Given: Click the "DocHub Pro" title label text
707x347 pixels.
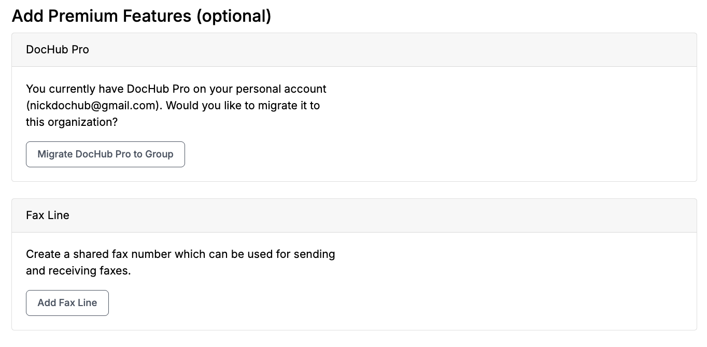Looking at the screenshot, I should coord(58,50).
